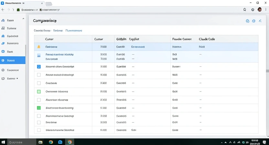Show hidden tray icons with taskbar chevron
Screen dimensions: 269x145
[x=222, y=142]
